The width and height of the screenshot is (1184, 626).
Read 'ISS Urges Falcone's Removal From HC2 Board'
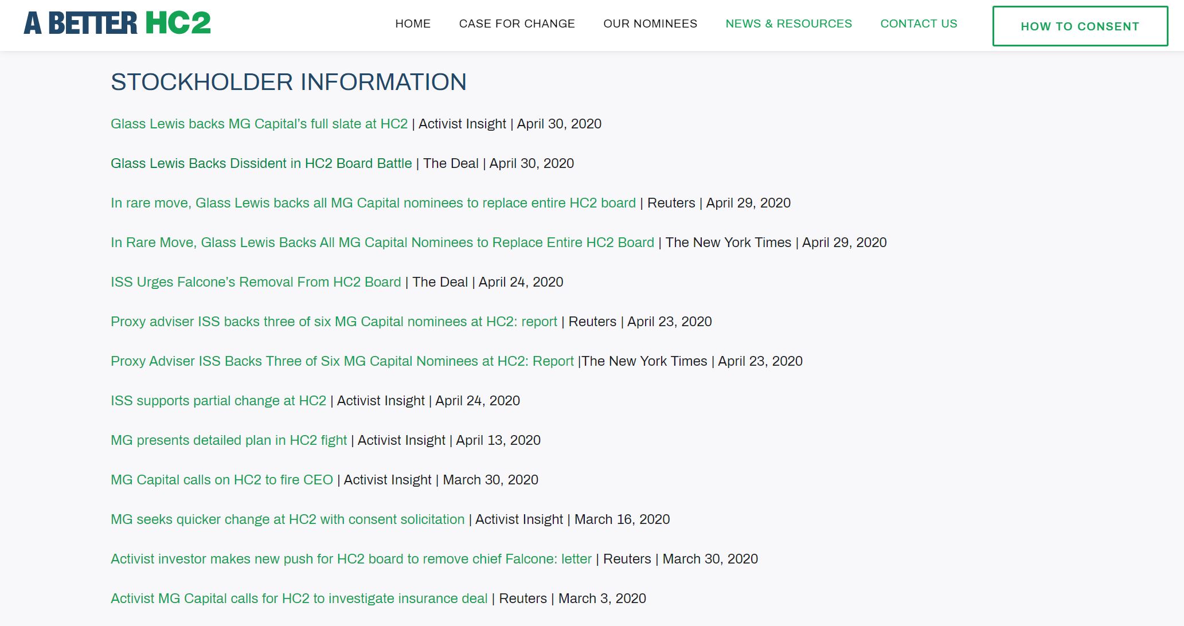(x=255, y=282)
